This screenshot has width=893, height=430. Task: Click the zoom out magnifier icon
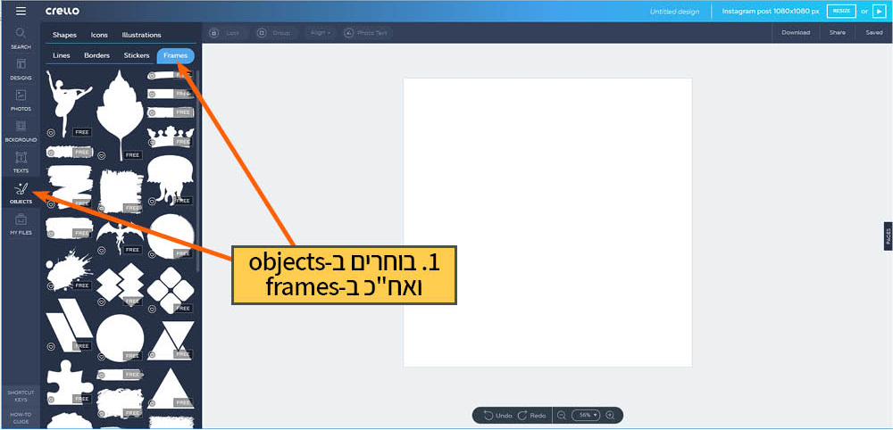coord(562,416)
